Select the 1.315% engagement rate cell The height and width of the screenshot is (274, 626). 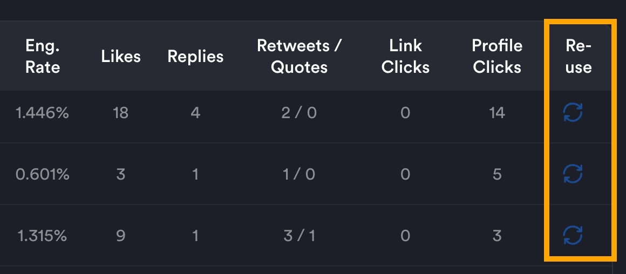pos(42,236)
